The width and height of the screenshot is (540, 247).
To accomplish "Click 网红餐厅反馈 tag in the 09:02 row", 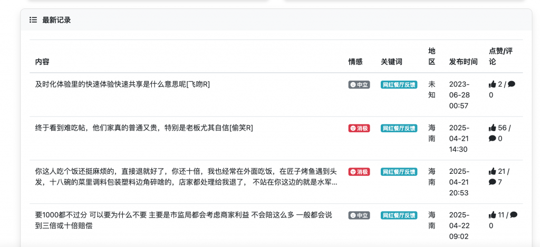I will (x=399, y=215).
